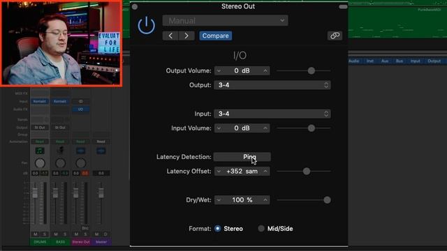Click the BASS channel volume fader
447x251 pixels.
[55, 193]
